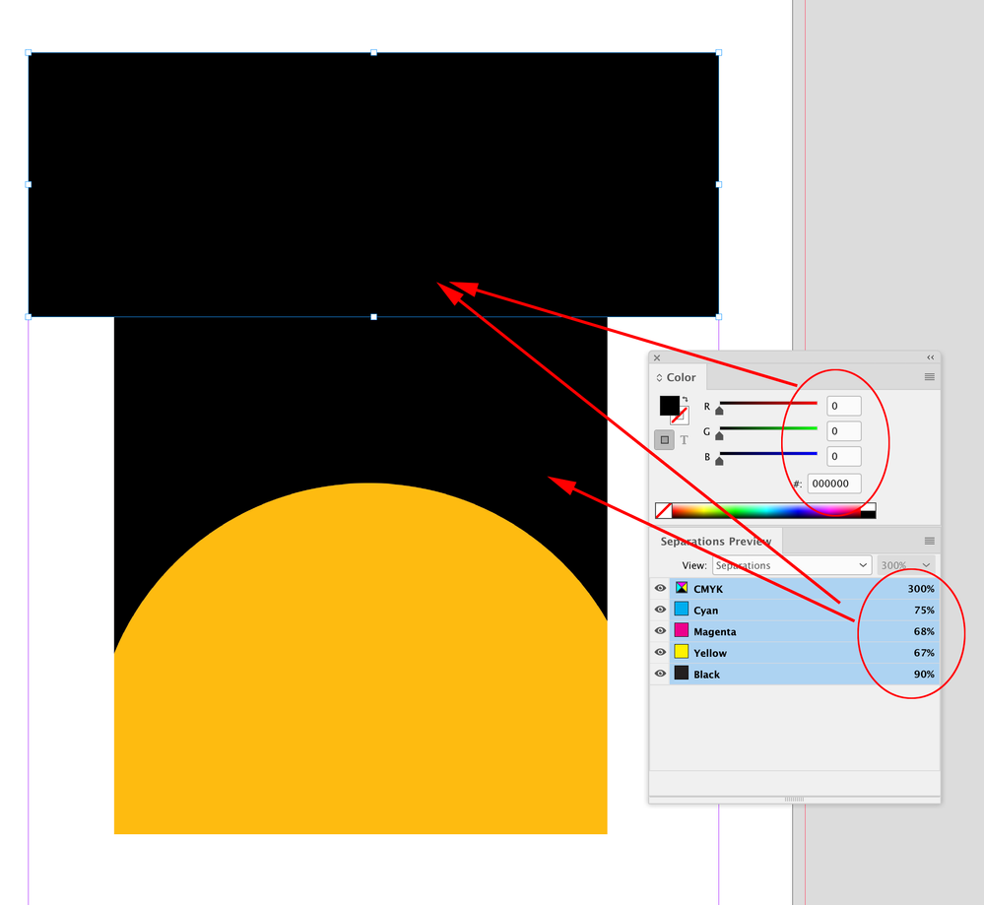Select the black fill swatch in Color panel
The width and height of the screenshot is (984, 905).
pyautogui.click(x=671, y=406)
